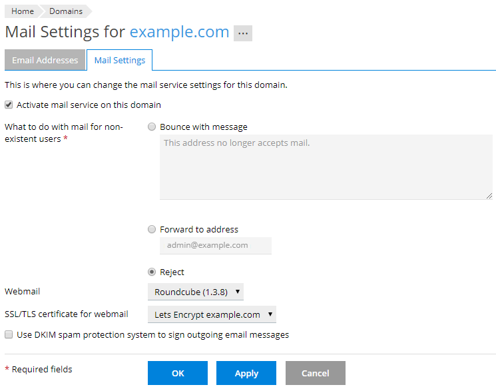Switch to the Email Addresses tab

45,60
